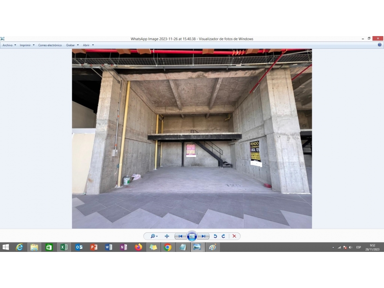Open the Grabar dropdown menu
Viewport: 384px width, 288px height.
coord(73,45)
